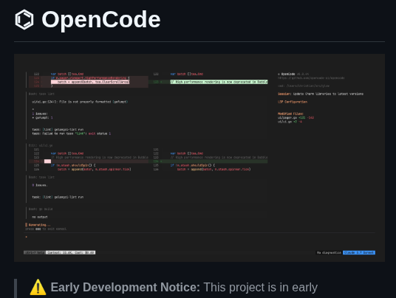Click the "LSP Configuration" label in screenshot
Image resolution: width=396 pixels, height=298 pixels.
pyautogui.click(x=293, y=102)
